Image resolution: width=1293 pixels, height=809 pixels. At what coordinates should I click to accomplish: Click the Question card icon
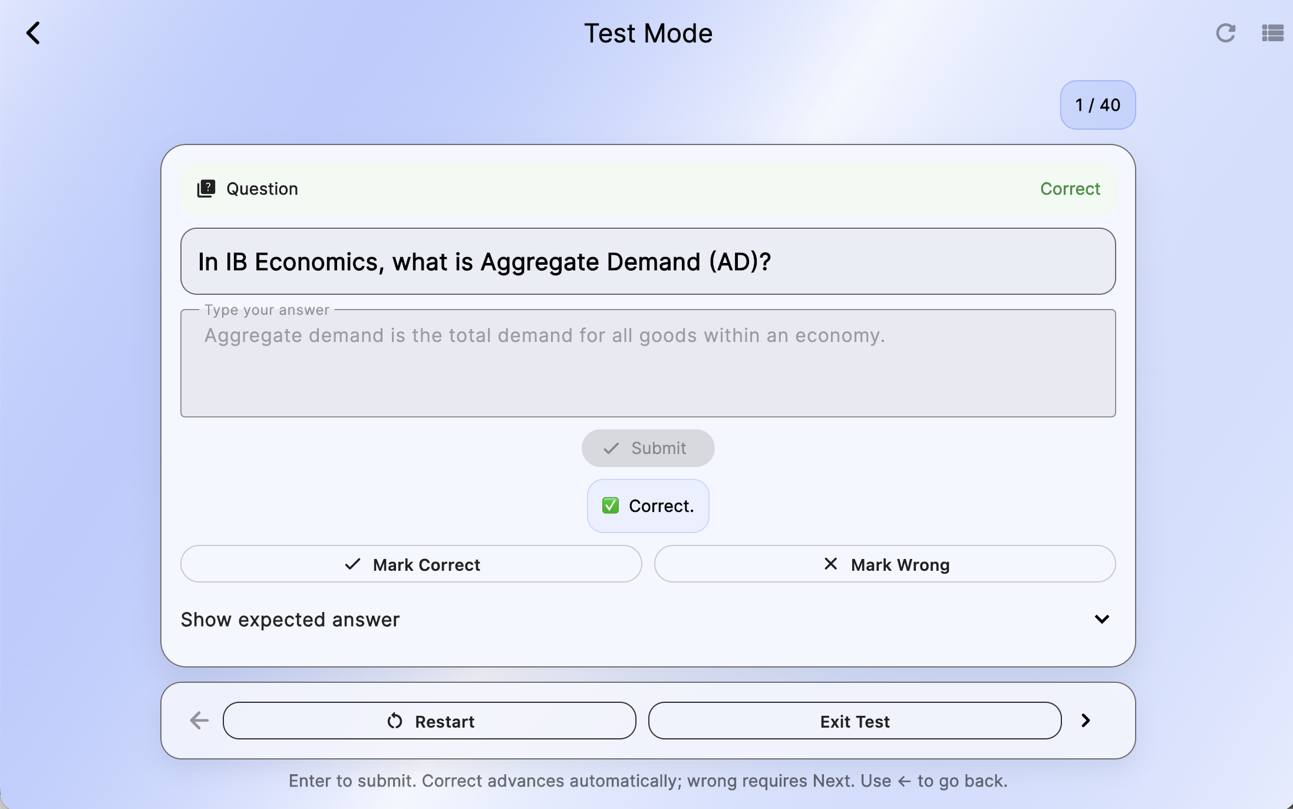207,188
